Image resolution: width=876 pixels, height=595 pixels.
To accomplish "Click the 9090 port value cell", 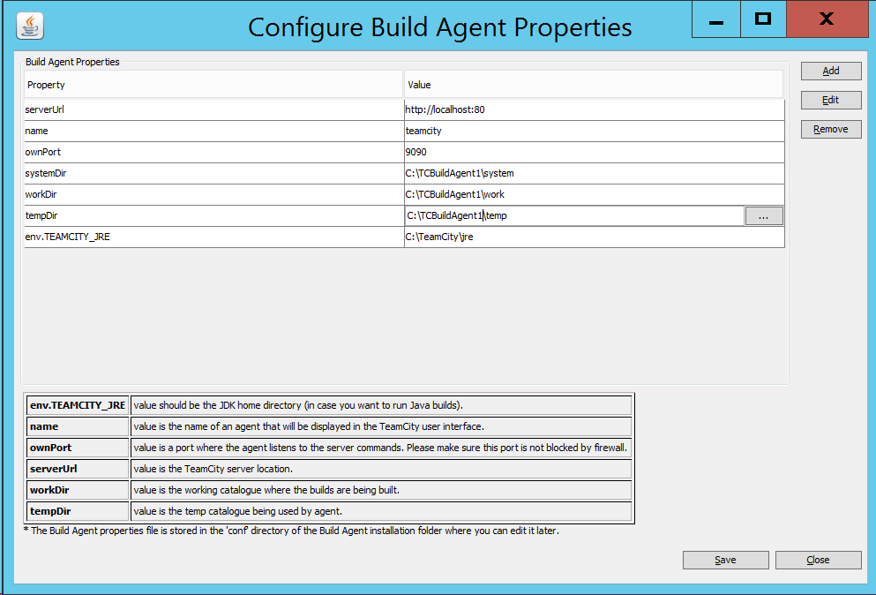I will point(595,152).
